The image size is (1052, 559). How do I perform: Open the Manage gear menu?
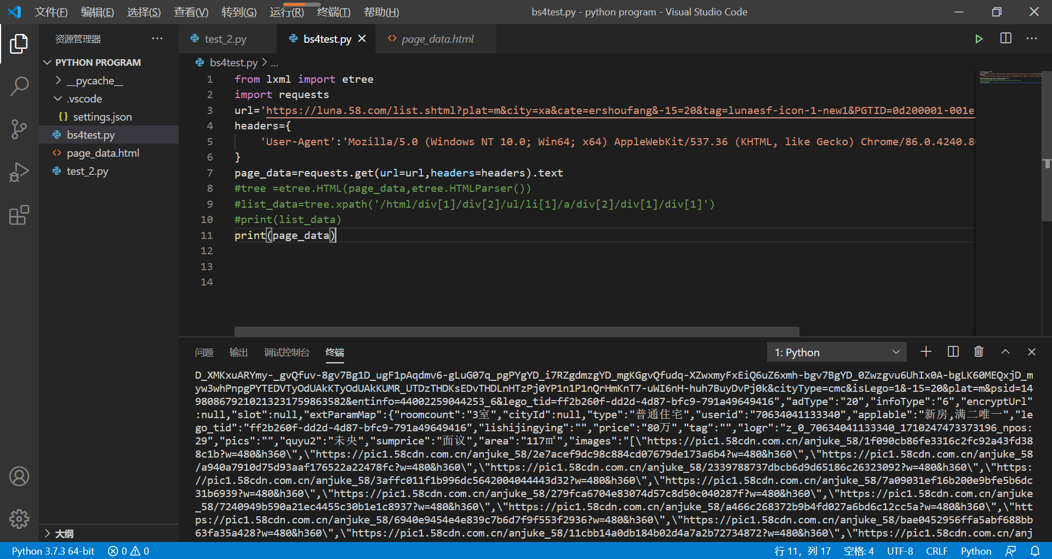(x=19, y=518)
